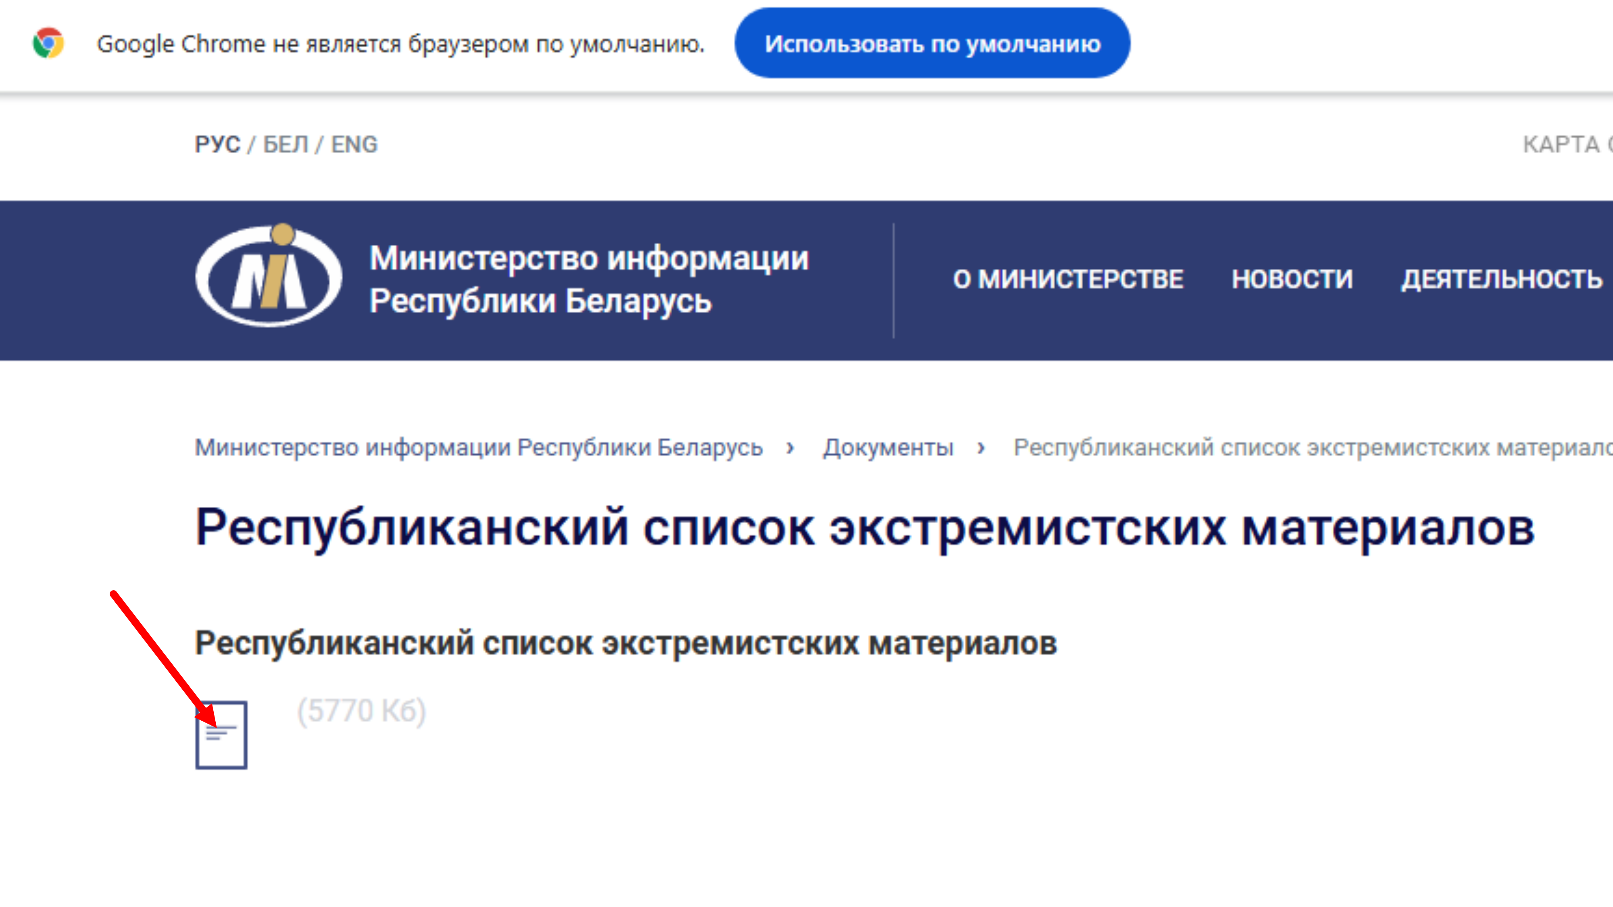Open 'О МИНИСТЕРСТВЕ' menu

(x=1068, y=279)
